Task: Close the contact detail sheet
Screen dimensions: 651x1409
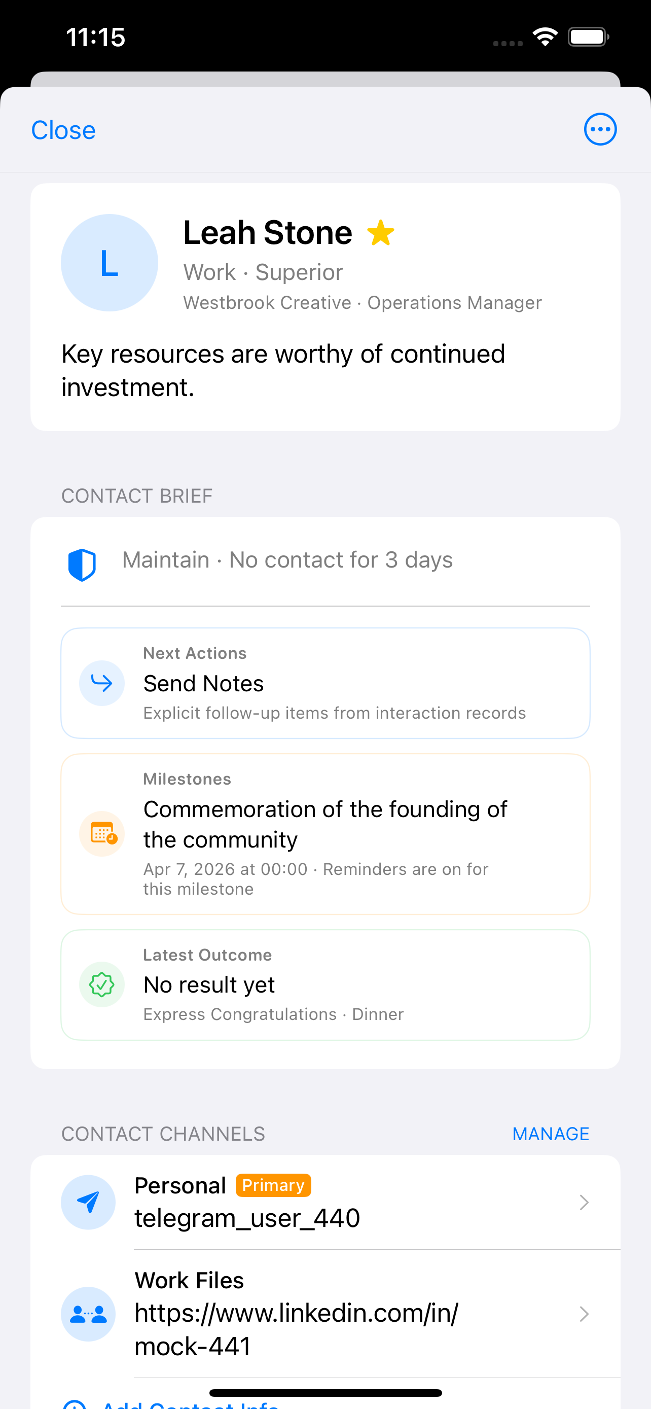Action: [63, 130]
